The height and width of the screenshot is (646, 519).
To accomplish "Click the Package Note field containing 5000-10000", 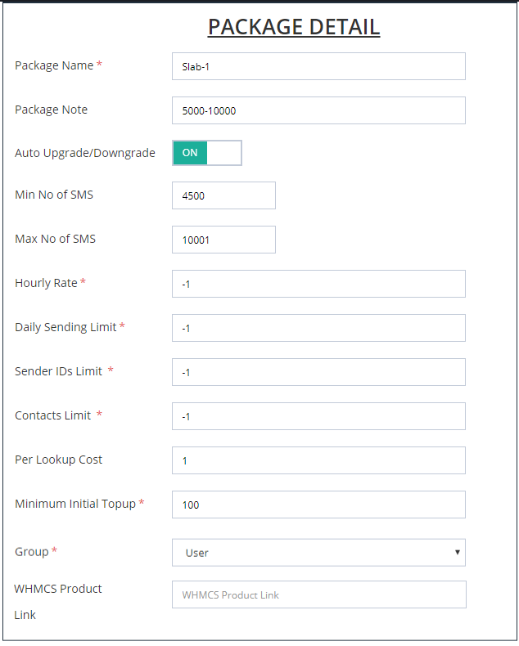I will [318, 110].
